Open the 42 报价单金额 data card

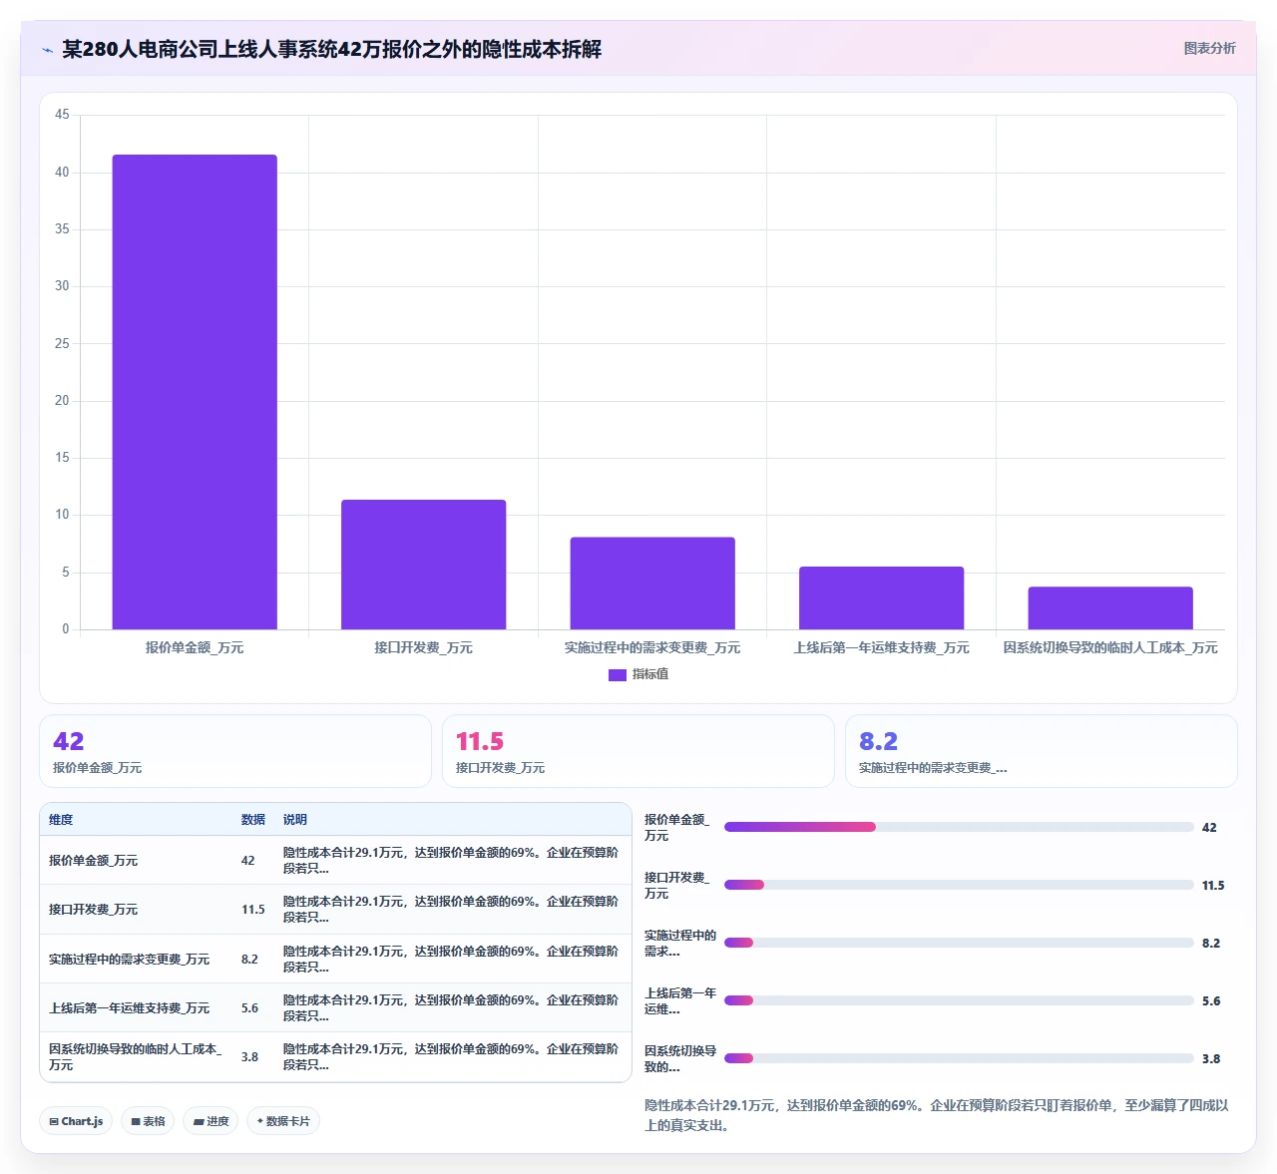coord(235,751)
